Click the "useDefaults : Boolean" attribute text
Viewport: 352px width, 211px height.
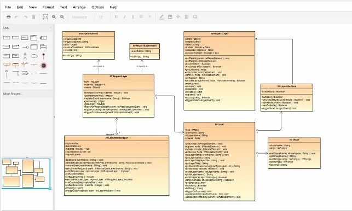(273, 92)
